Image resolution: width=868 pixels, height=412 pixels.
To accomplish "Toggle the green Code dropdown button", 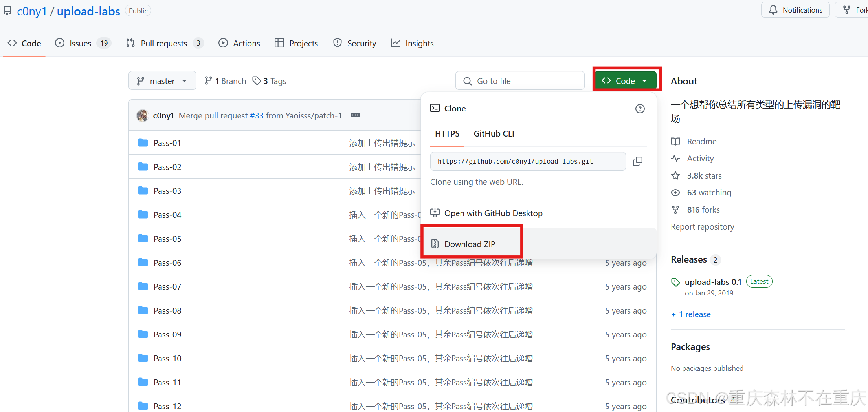I will point(626,81).
